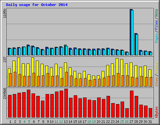The height and width of the screenshot is (125, 160).
Task: Click green day 26 label
Action: (127, 122)
